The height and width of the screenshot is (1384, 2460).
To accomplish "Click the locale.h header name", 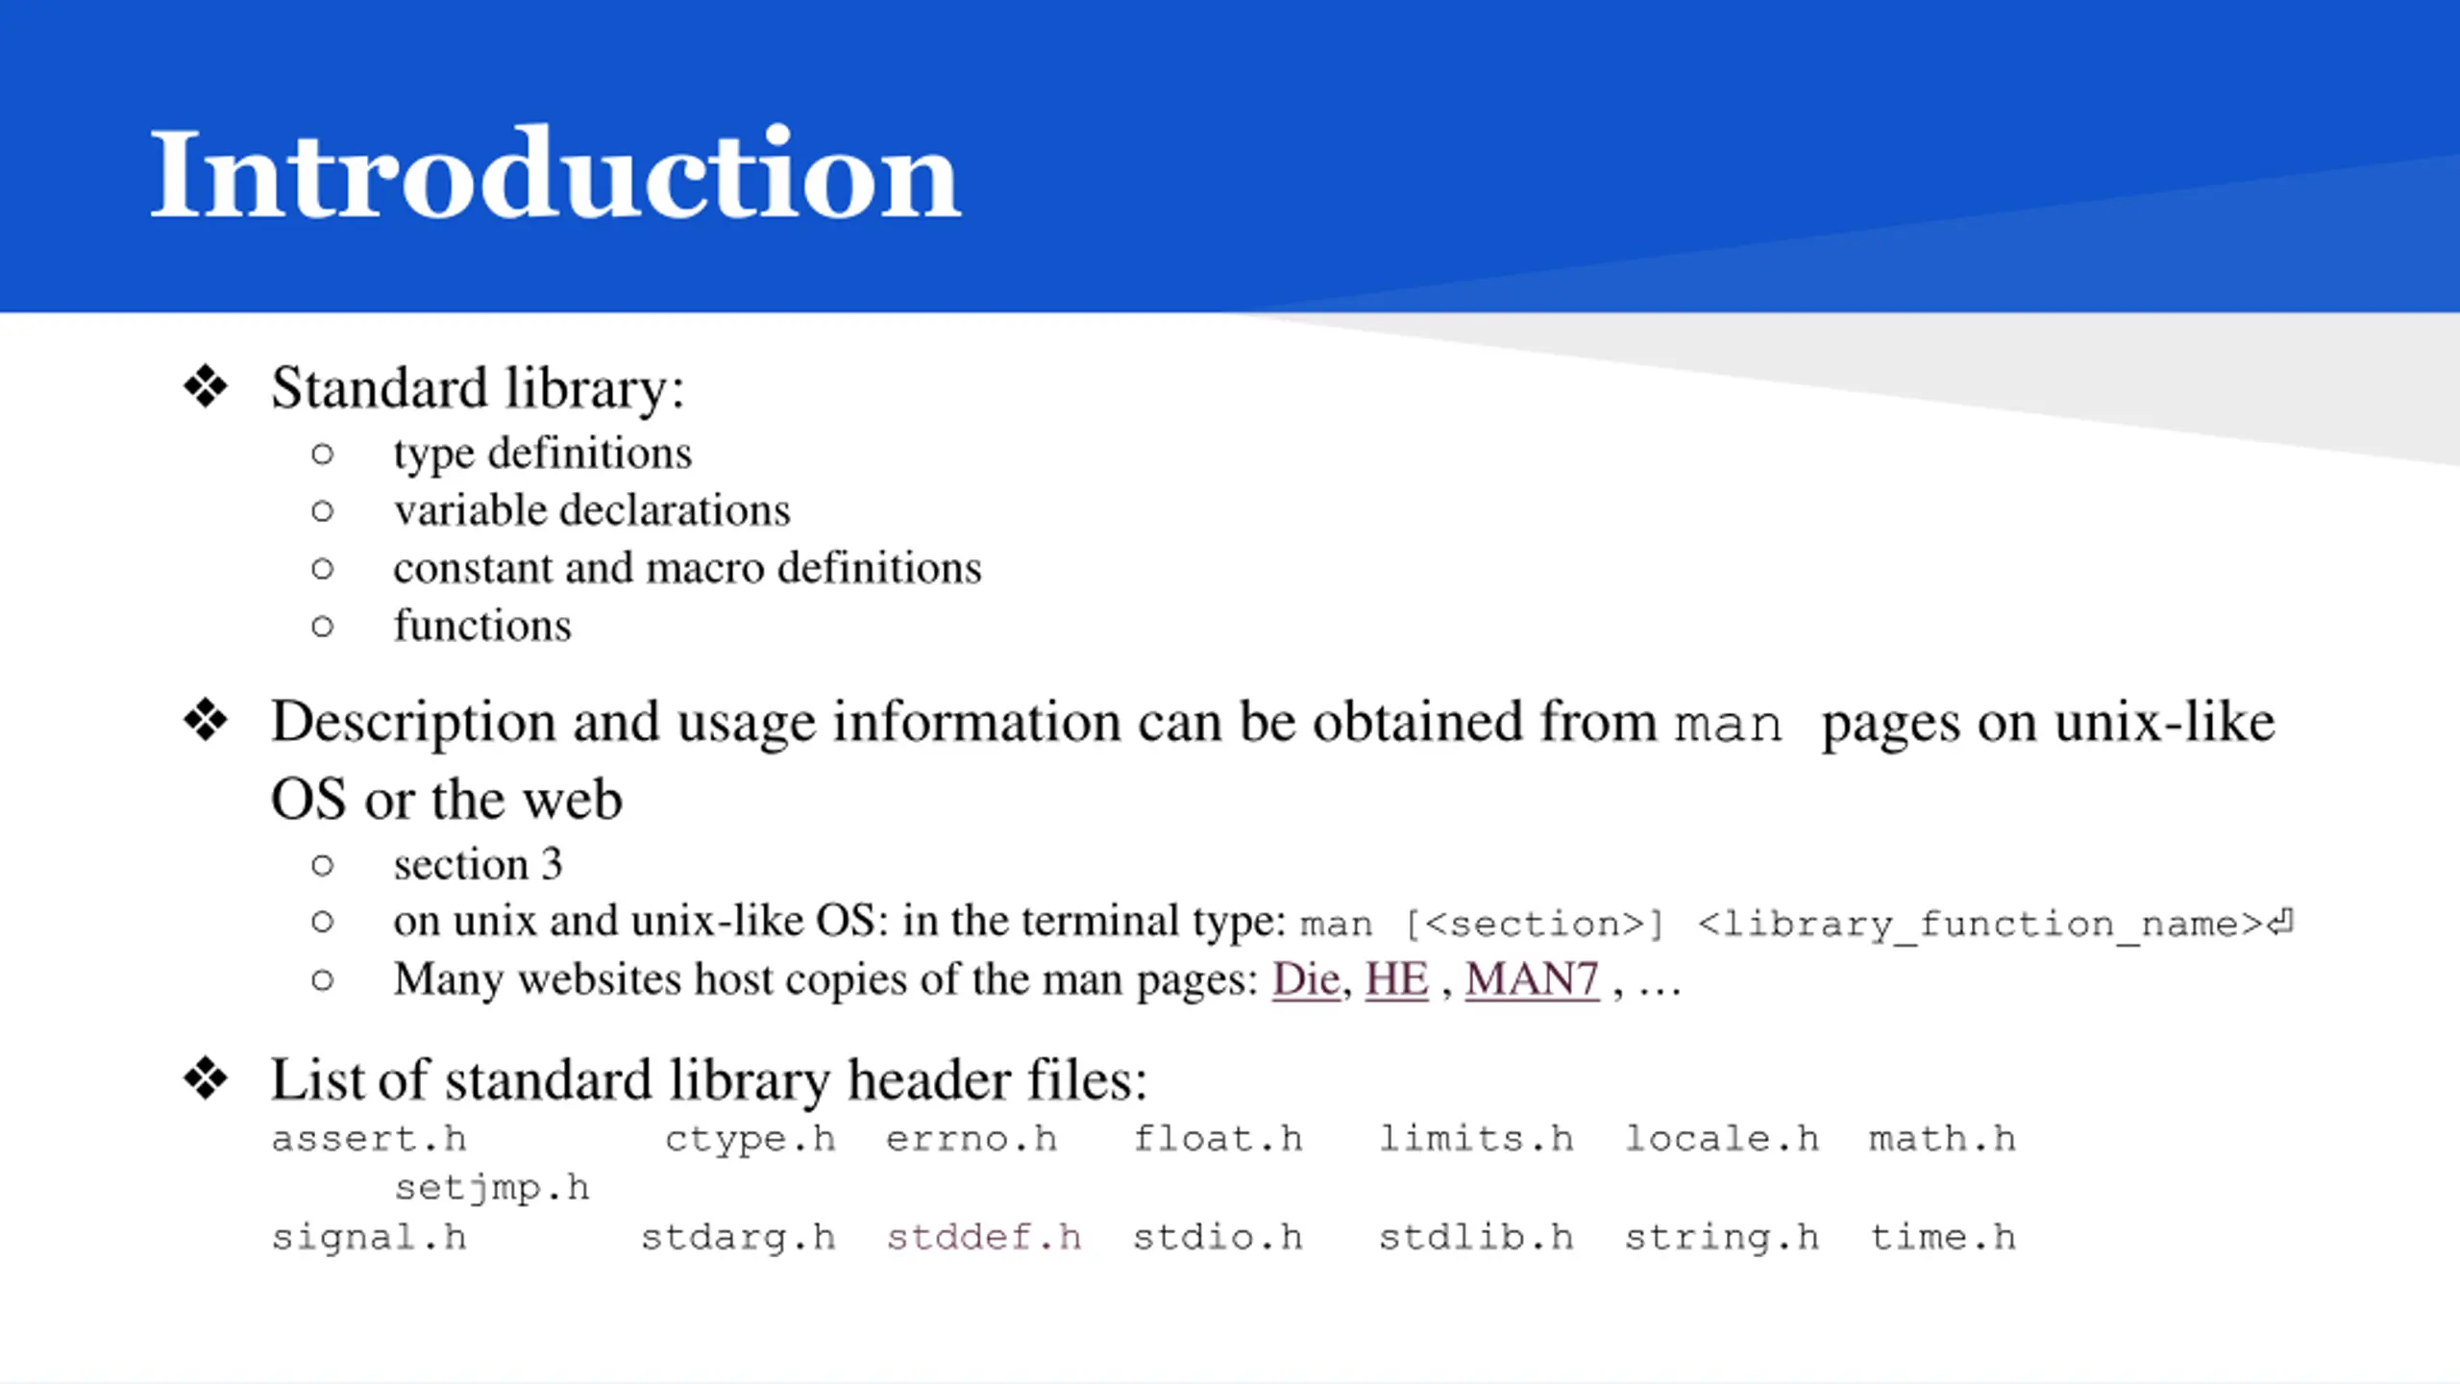I will (1722, 1139).
